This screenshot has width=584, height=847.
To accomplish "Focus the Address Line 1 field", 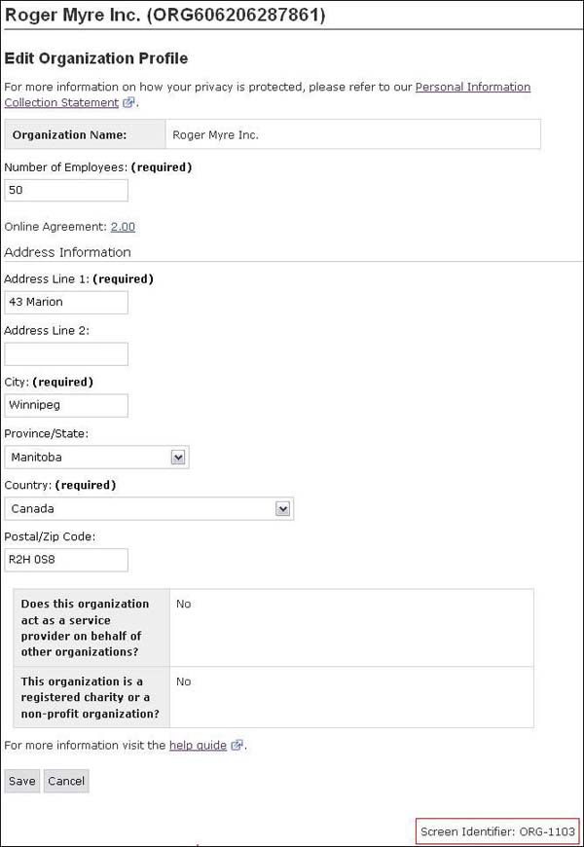I will pos(66,302).
